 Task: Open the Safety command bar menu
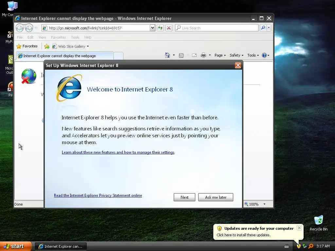point(236,55)
